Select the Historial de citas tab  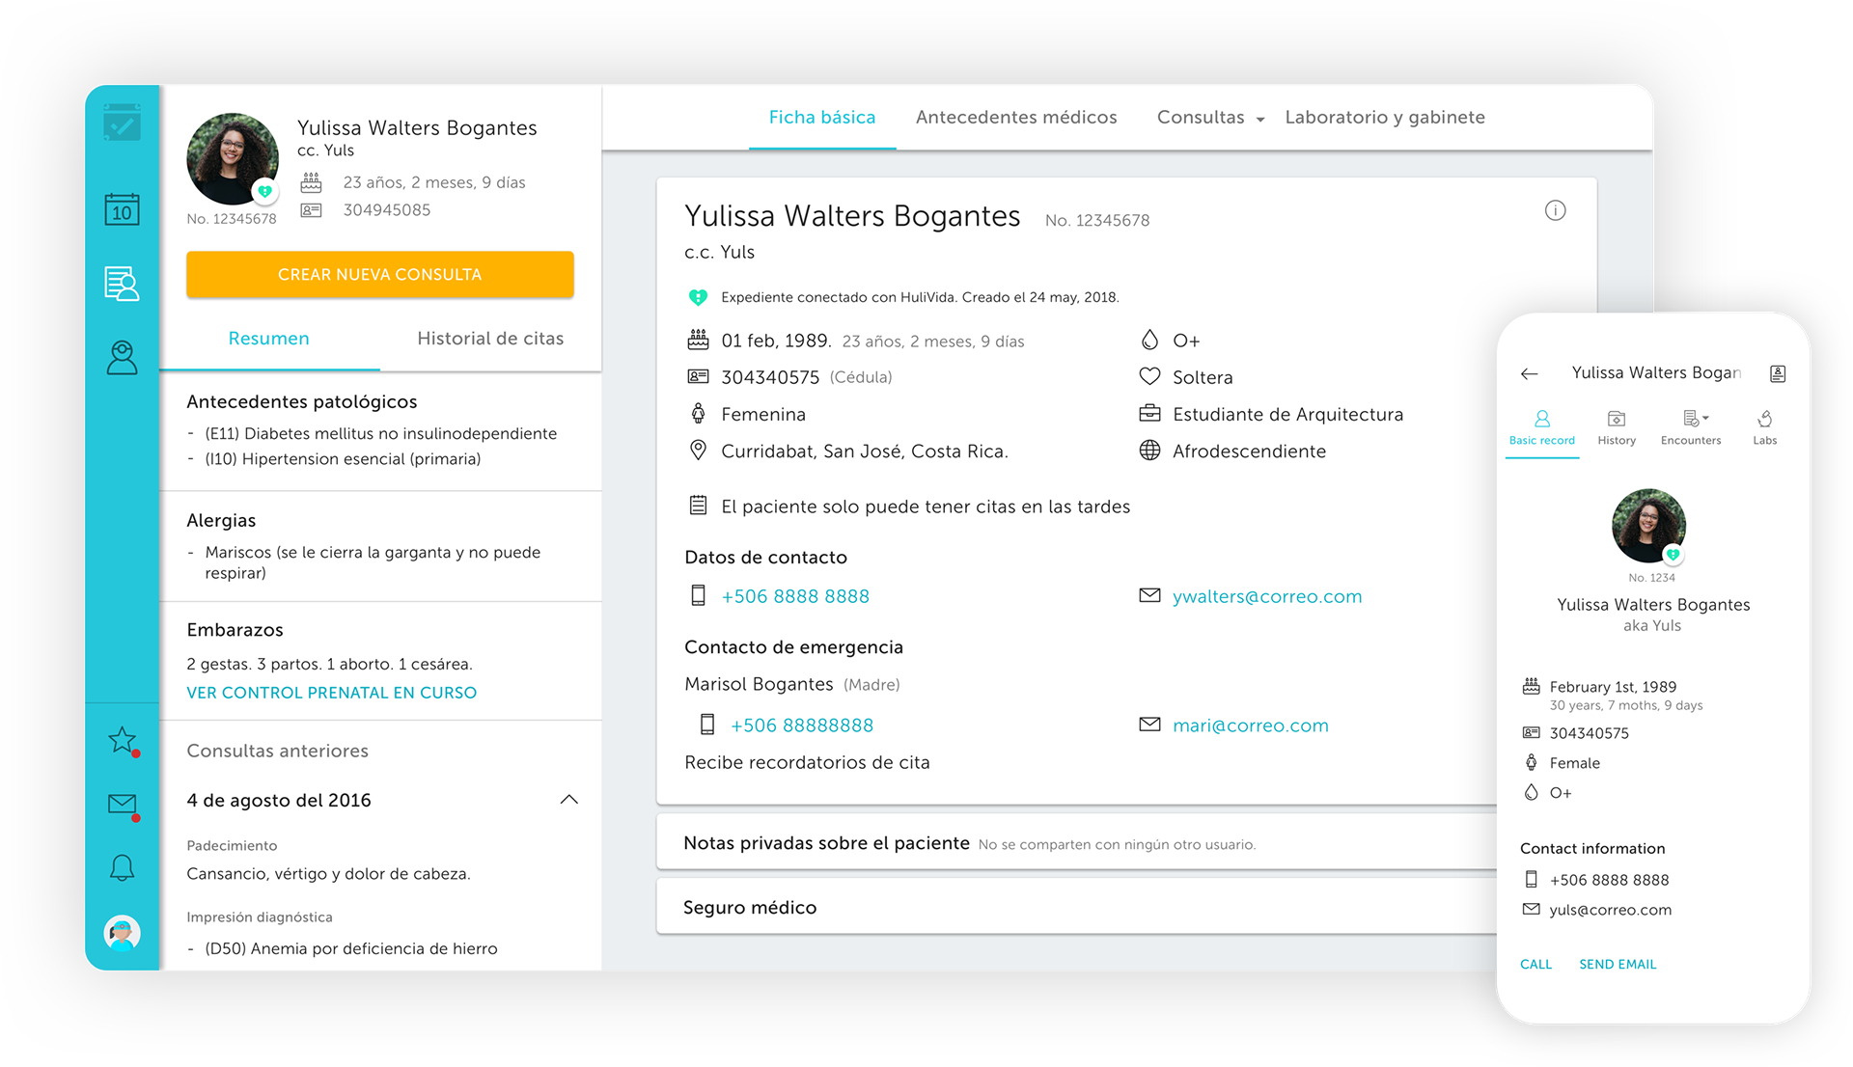[490, 339]
